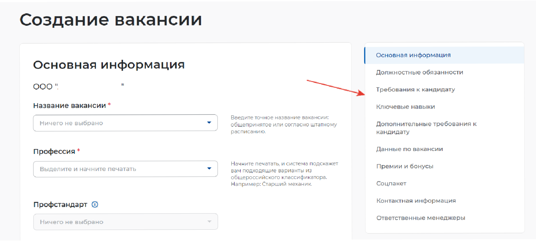The image size is (536, 243).
Task: Jump to Ключевые навыки section
Action: pos(405,107)
